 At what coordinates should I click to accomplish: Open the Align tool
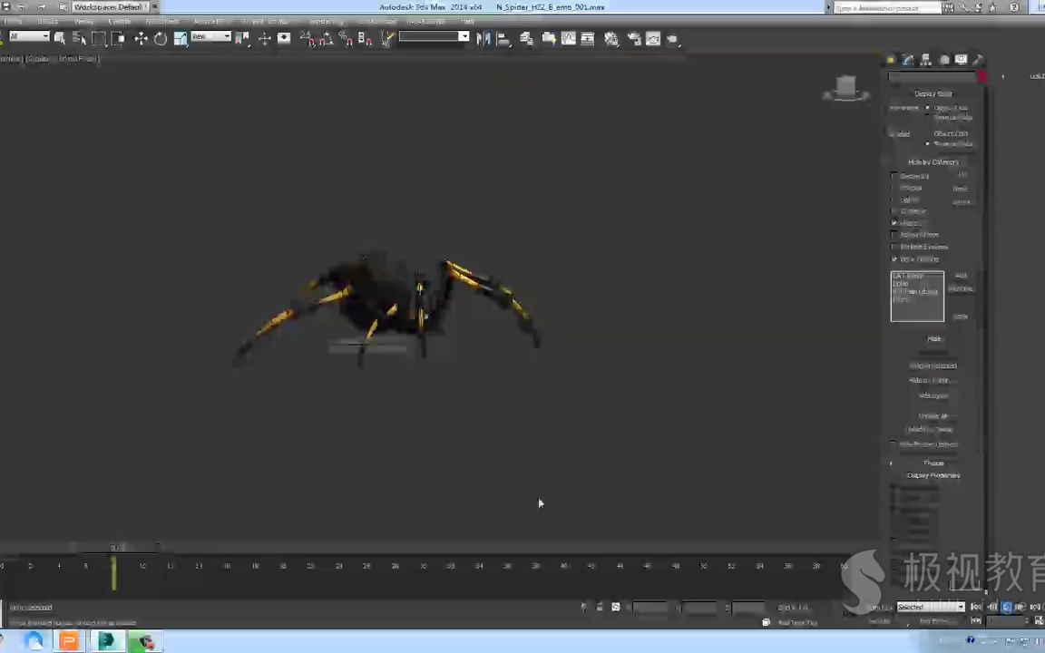[503, 38]
